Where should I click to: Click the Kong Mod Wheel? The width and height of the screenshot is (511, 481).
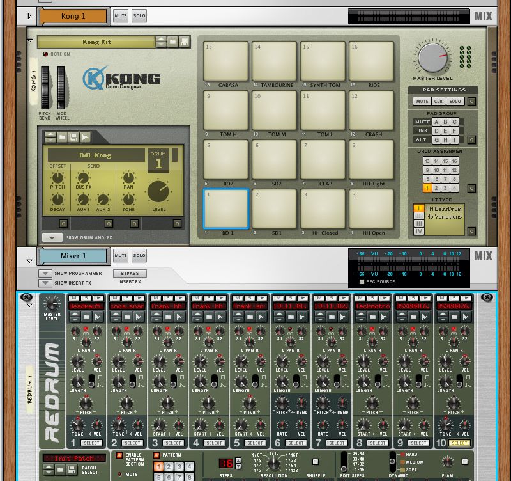61,88
